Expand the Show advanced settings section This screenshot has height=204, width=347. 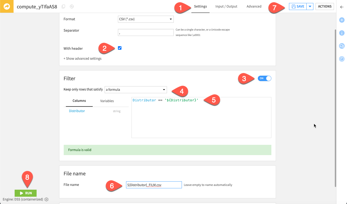click(x=82, y=58)
